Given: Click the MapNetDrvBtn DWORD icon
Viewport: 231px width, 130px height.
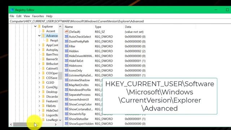Looking at the screenshot, I should pyautogui.click(x=66, y=85).
